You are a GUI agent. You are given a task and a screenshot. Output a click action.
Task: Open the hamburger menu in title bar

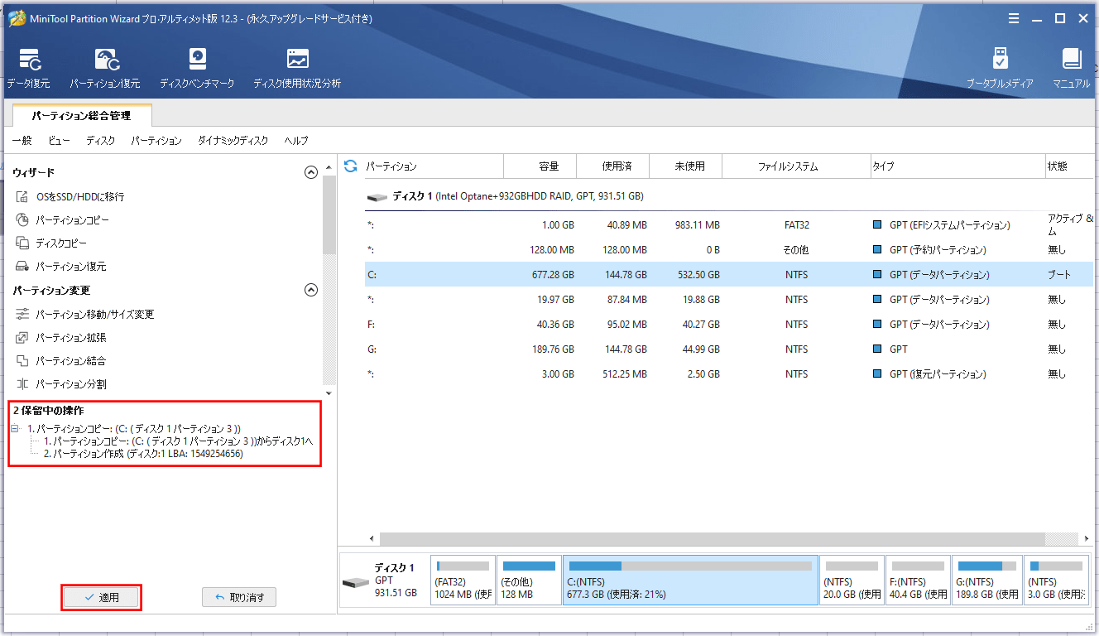pyautogui.click(x=1014, y=18)
